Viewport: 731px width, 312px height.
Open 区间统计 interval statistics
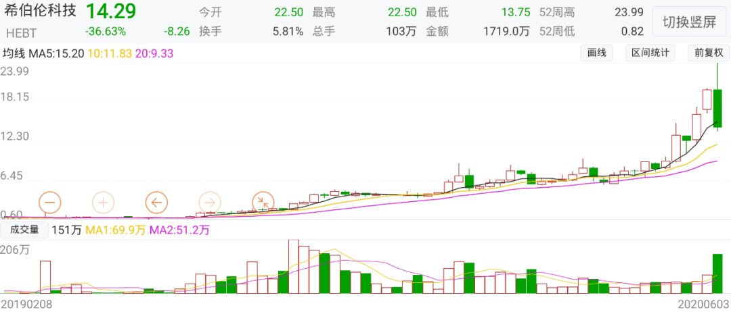click(x=650, y=53)
